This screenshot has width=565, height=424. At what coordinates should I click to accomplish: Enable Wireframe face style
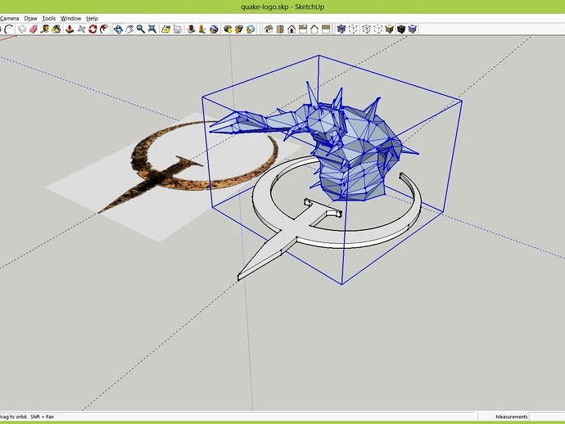point(366,29)
